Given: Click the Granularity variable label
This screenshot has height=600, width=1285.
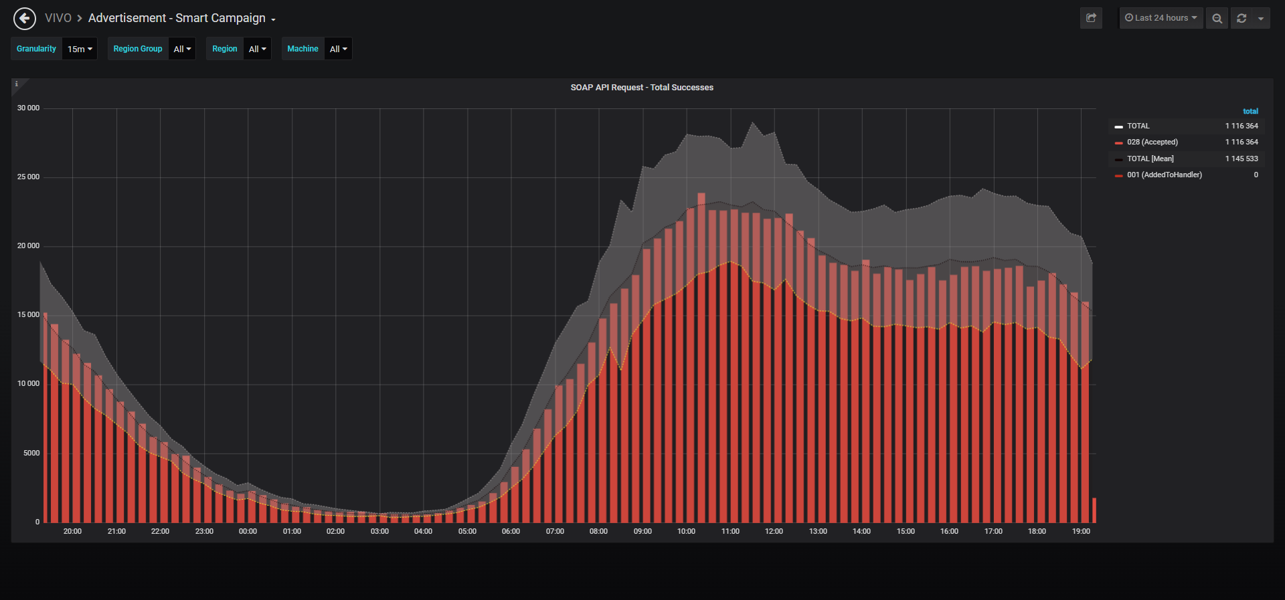Looking at the screenshot, I should 36,49.
